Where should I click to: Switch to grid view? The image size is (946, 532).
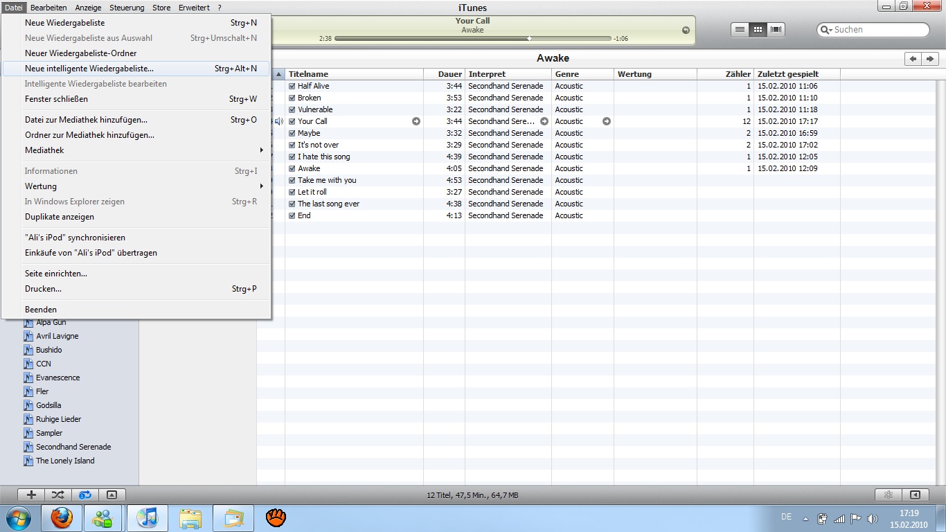pyautogui.click(x=758, y=30)
